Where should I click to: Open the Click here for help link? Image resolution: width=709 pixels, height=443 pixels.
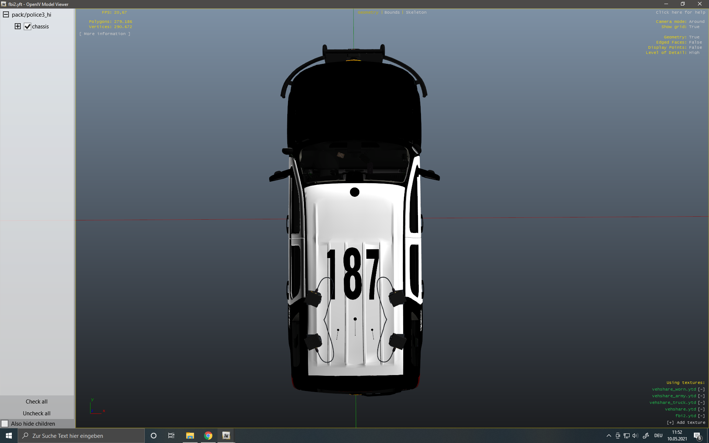click(x=680, y=13)
